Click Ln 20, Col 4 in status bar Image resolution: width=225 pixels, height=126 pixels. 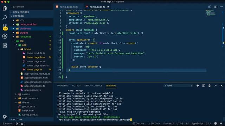coord(154,124)
